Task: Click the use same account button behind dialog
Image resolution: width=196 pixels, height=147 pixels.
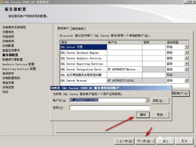Action: tap(181, 93)
